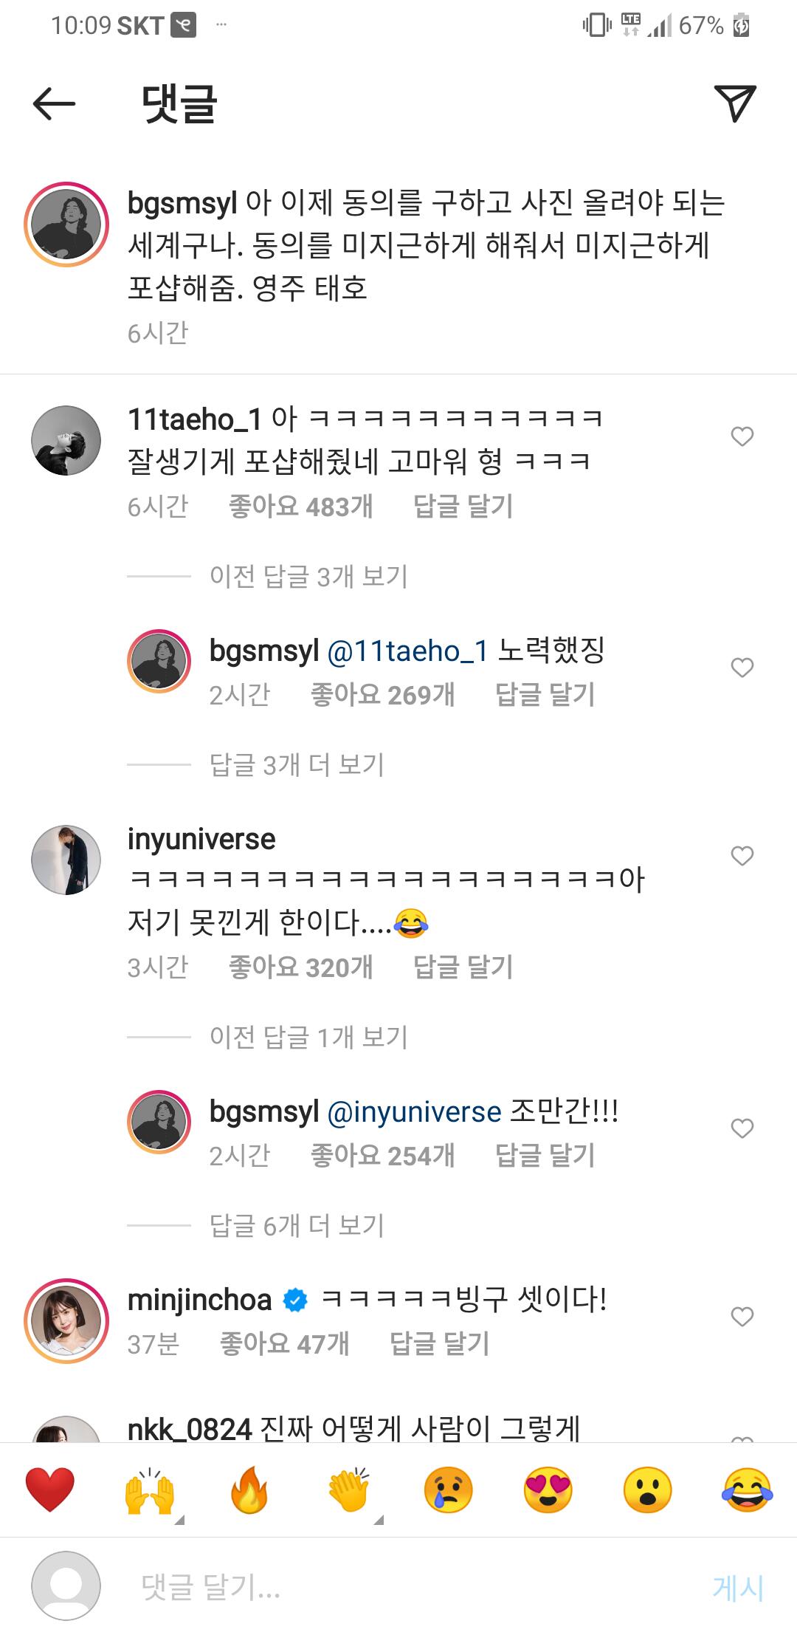Insert the red heart emoji
This screenshot has width=797, height=1635.
point(50,1490)
